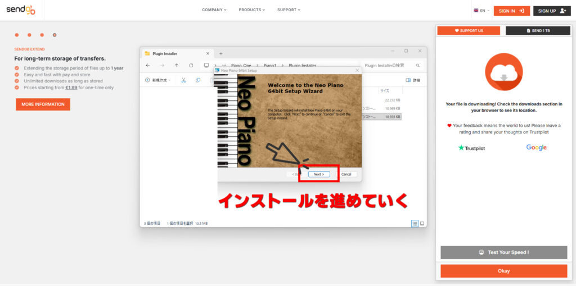This screenshot has width=576, height=286.
Task: Switch to the Support Us tab
Action: (x=469, y=30)
